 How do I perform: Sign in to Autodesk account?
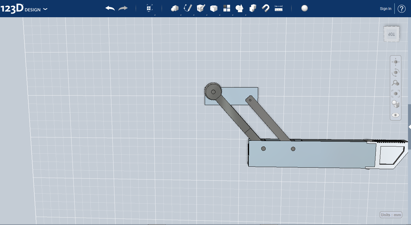(386, 9)
